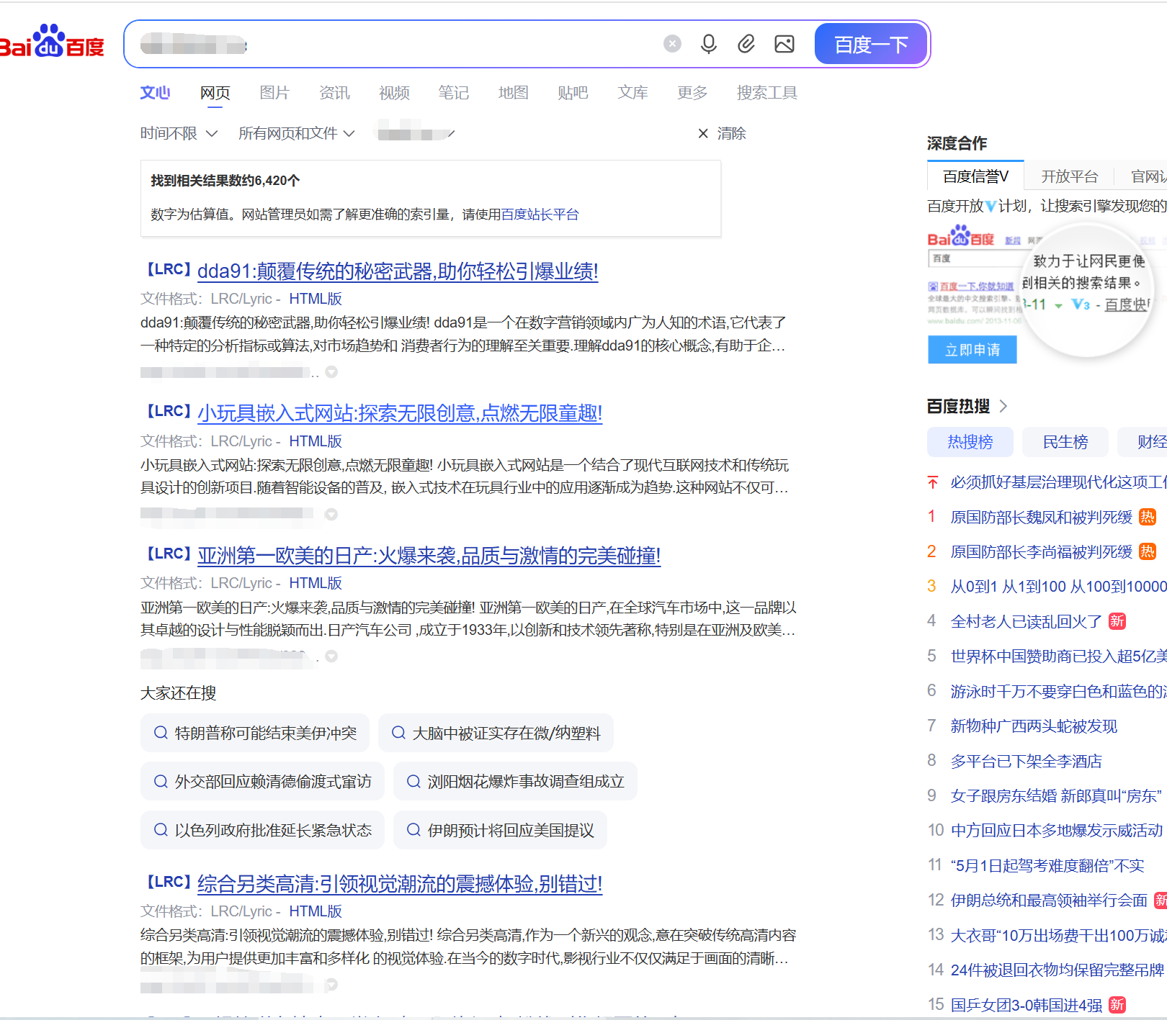Open result '亚洲第一欧美的日产'
1167x1020 pixels.
429,556
